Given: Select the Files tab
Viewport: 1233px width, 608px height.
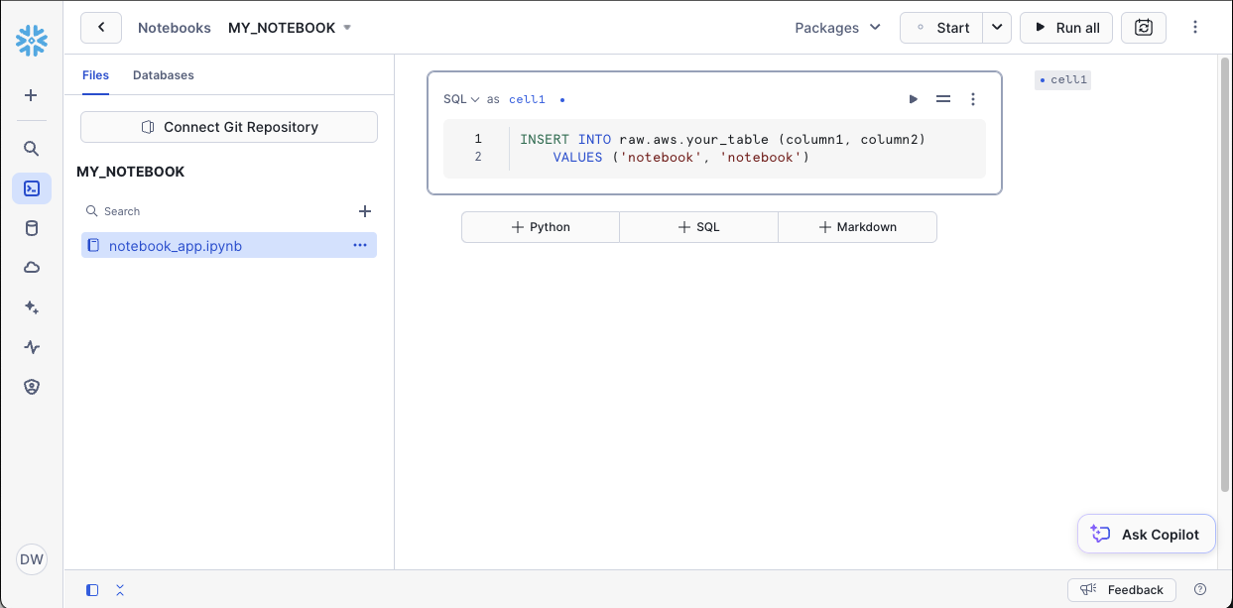Looking at the screenshot, I should click(x=95, y=75).
